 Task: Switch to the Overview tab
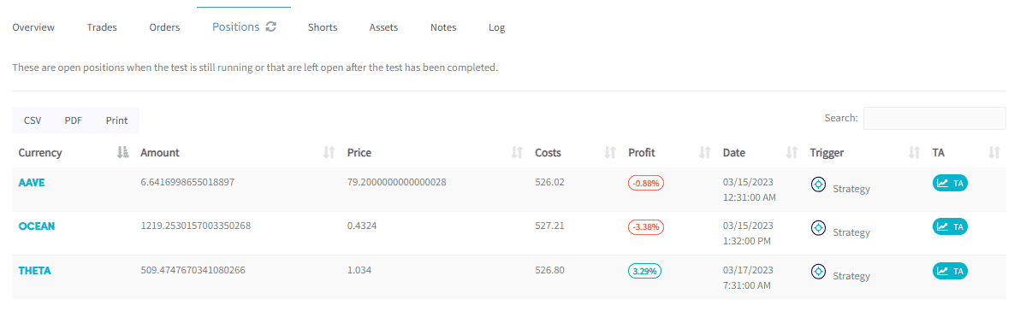(33, 27)
